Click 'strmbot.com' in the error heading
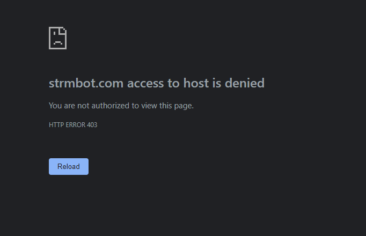The height and width of the screenshot is (236, 366). click(x=86, y=83)
